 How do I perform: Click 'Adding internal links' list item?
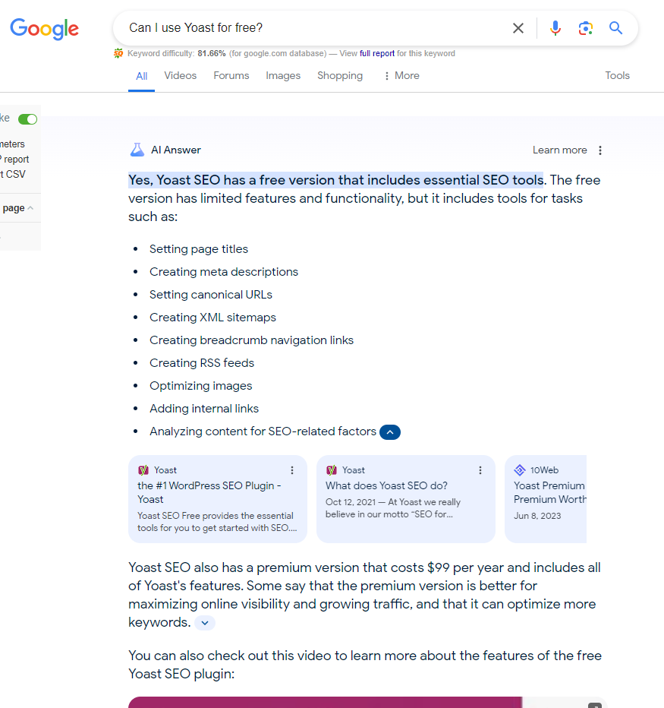[204, 409]
